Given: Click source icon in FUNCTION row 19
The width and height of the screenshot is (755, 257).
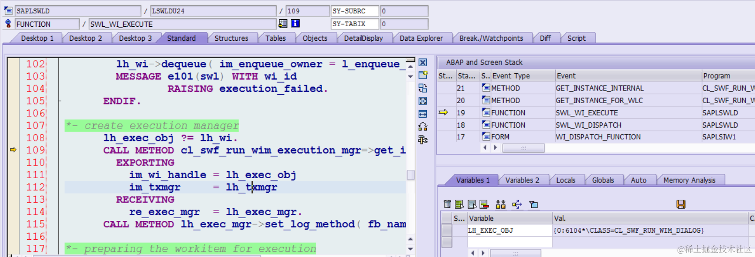Looking at the screenshot, I should 486,113.
